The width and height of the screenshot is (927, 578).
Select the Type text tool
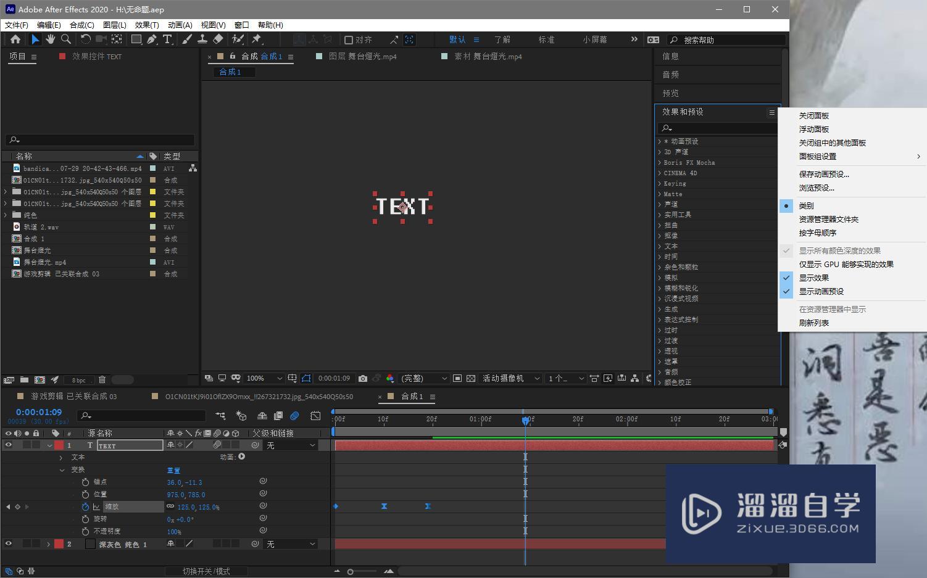(x=167, y=39)
